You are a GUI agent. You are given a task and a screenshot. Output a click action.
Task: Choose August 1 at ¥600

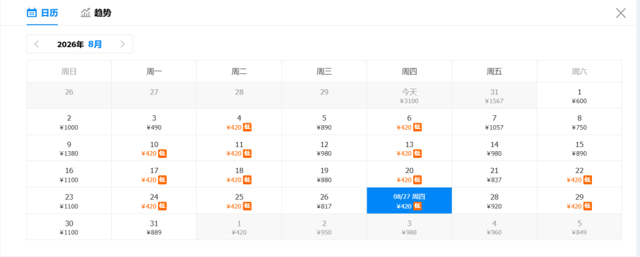579,95
